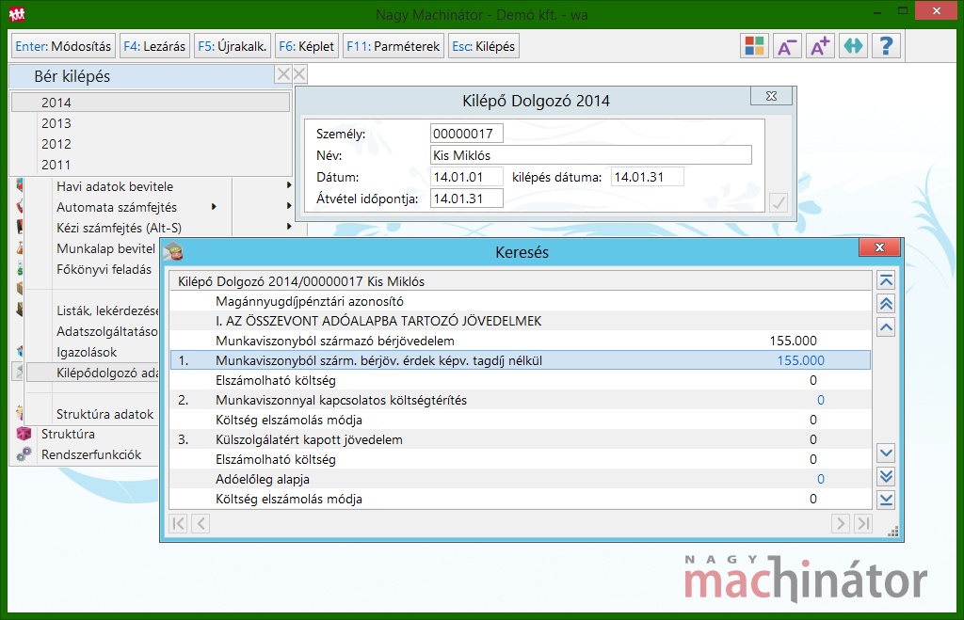Open Struktúra adatok menu item

coord(105,414)
